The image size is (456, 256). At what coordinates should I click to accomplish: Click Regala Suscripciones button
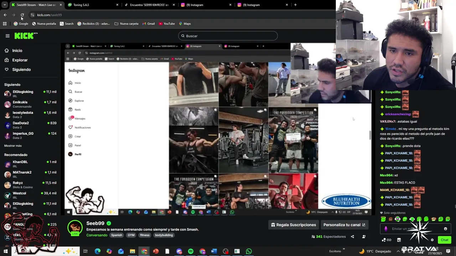tap(294, 225)
